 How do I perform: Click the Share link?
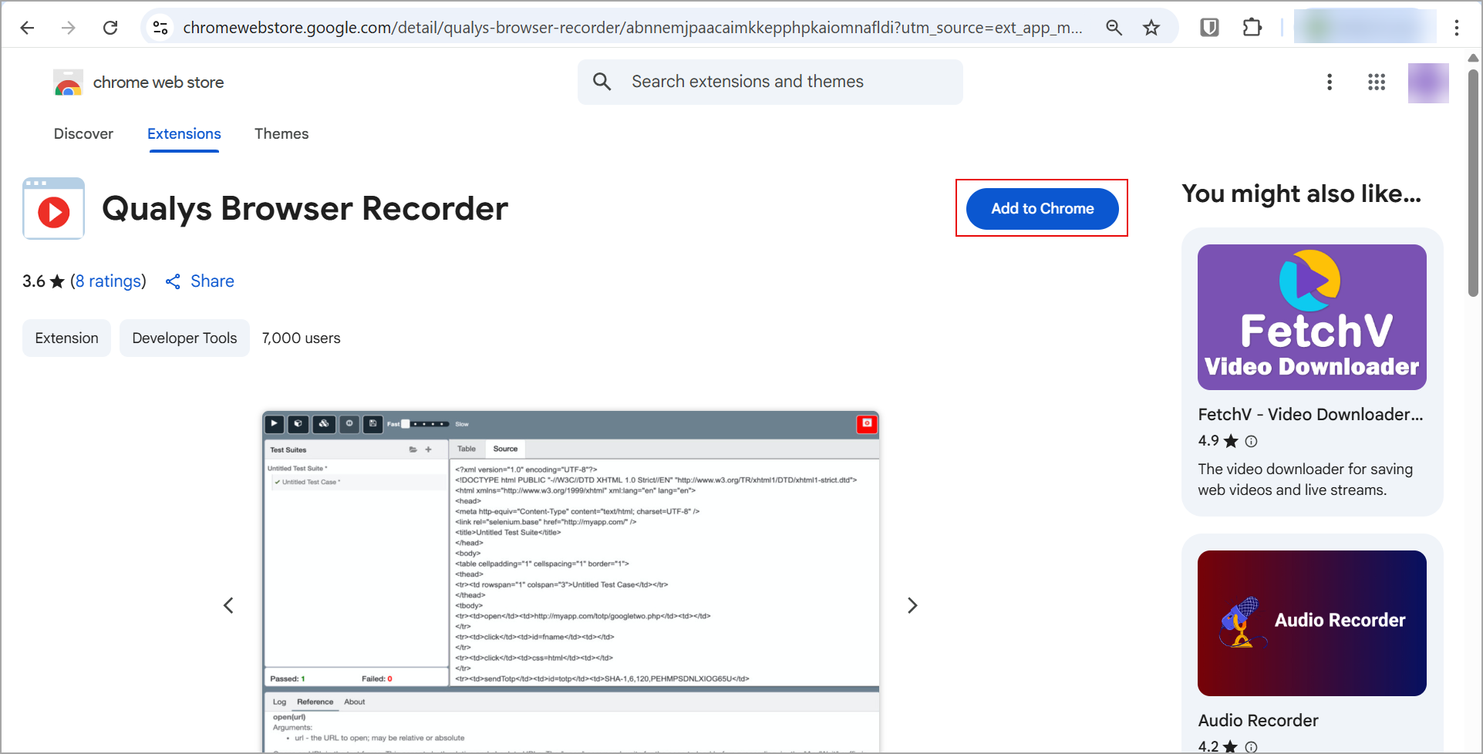point(212,281)
